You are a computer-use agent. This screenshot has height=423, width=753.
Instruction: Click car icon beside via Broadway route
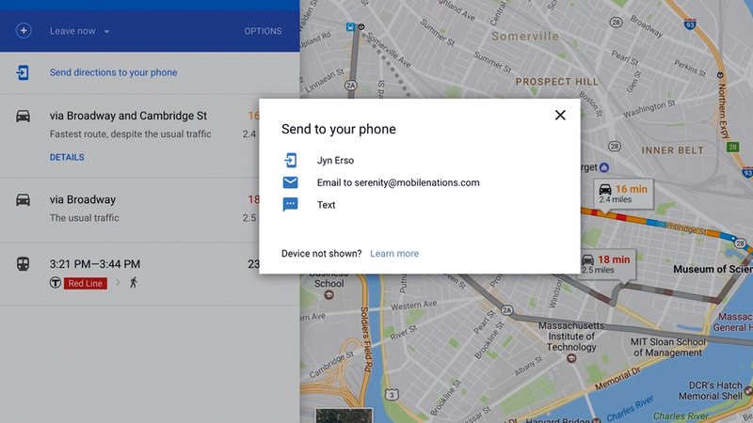pyautogui.click(x=24, y=199)
